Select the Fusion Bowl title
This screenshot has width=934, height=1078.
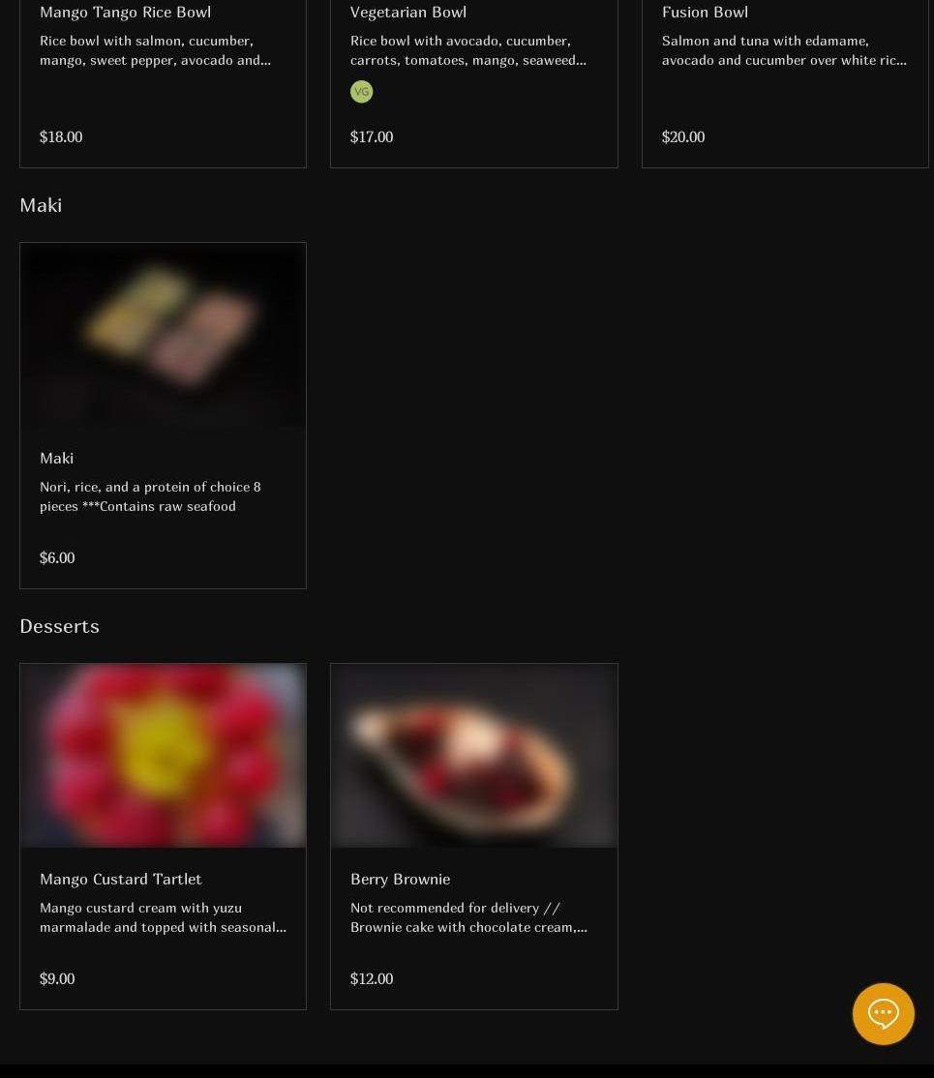705,12
